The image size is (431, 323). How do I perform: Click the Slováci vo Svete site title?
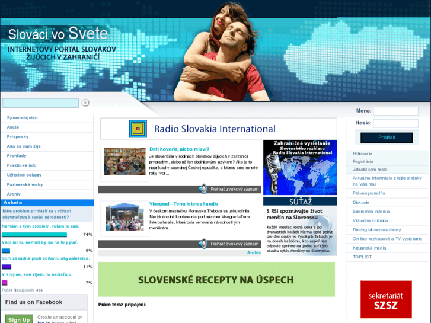click(x=58, y=34)
